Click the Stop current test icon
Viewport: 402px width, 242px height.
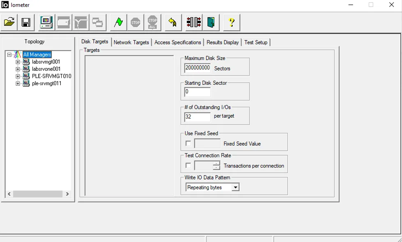tap(136, 22)
